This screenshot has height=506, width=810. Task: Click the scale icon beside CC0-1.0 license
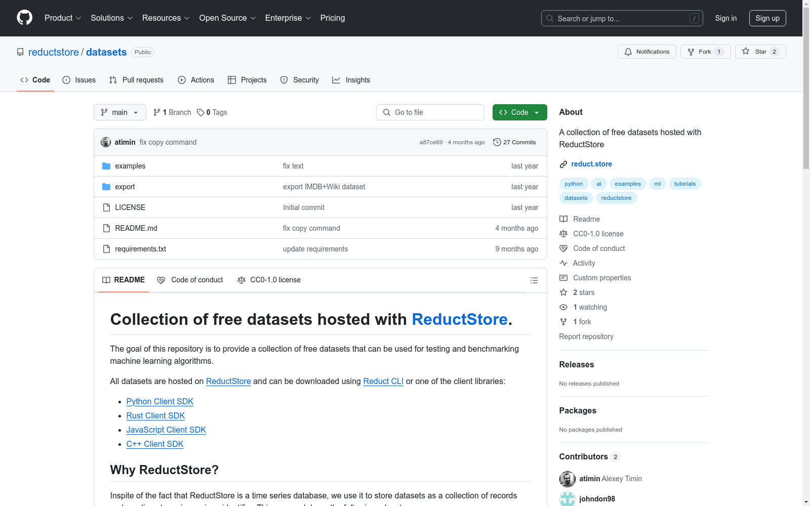click(x=563, y=234)
